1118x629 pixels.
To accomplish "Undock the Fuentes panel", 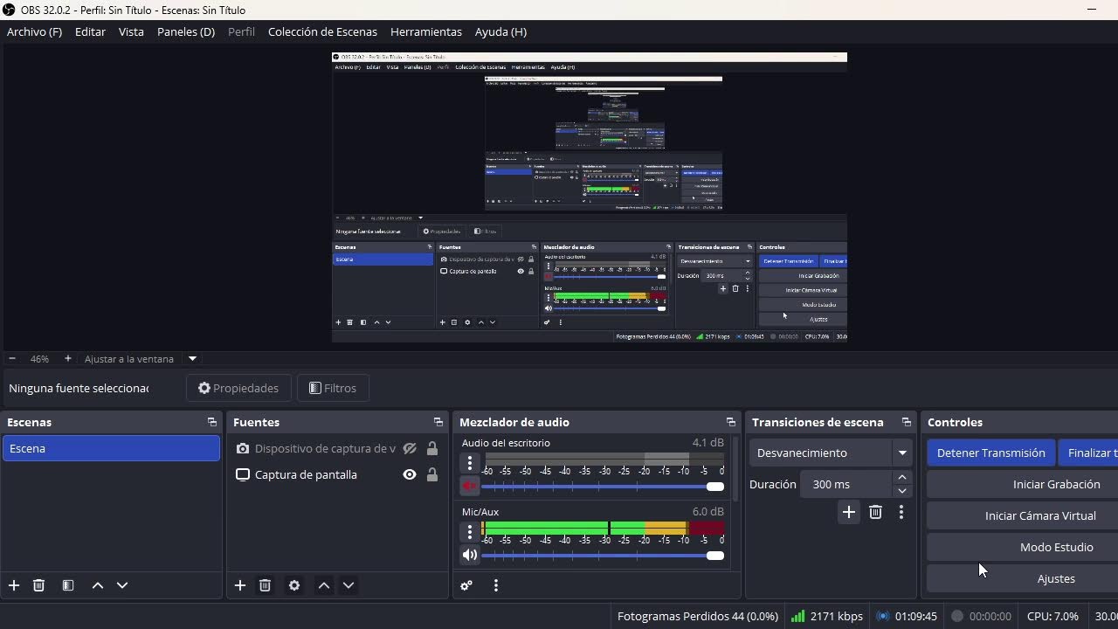I will 438,422.
